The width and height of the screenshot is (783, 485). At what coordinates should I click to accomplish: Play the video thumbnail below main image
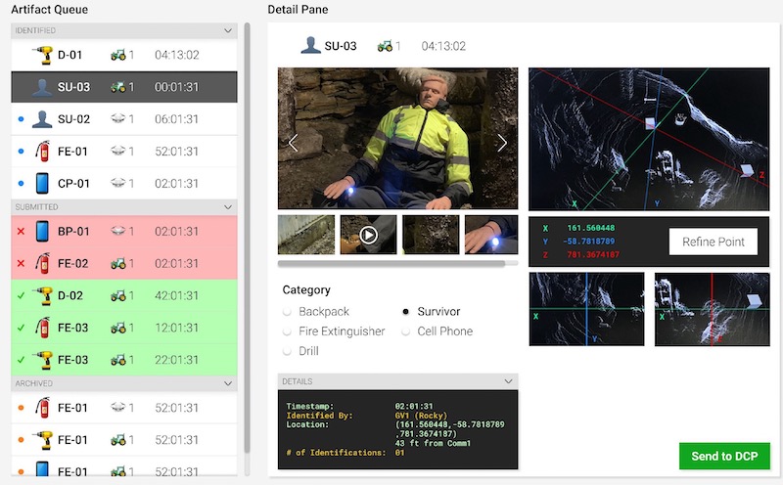pos(368,235)
